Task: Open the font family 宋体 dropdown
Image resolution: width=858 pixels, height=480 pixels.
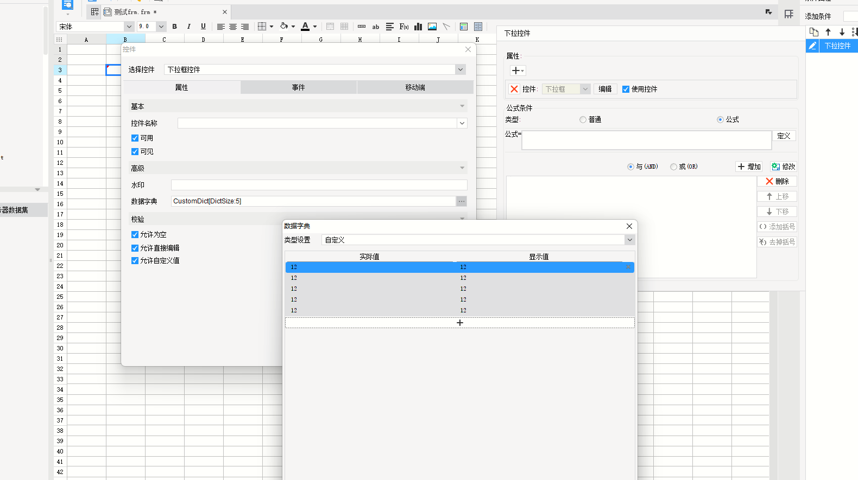Action: click(x=129, y=27)
